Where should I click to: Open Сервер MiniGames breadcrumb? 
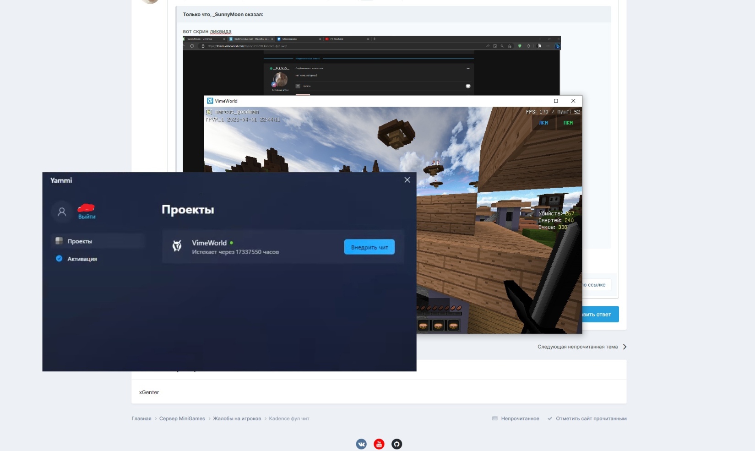[182, 418]
